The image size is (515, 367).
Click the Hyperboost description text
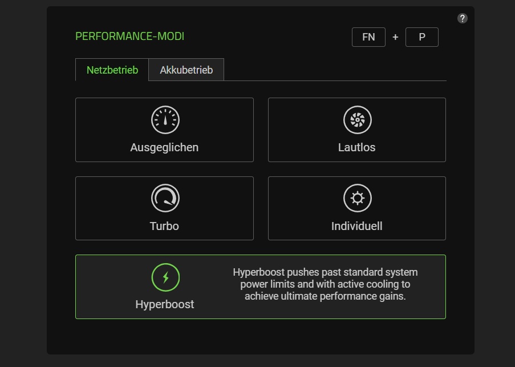point(325,284)
